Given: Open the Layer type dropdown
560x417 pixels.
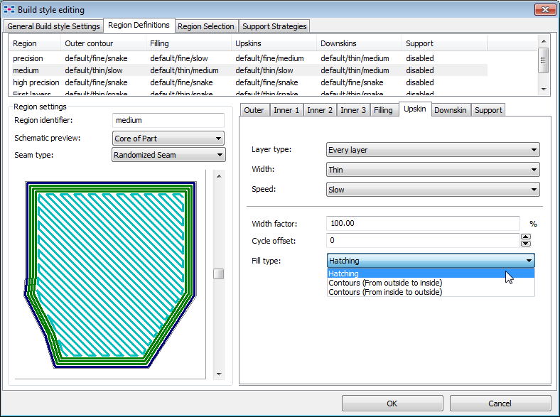Looking at the screenshot, I should 433,150.
